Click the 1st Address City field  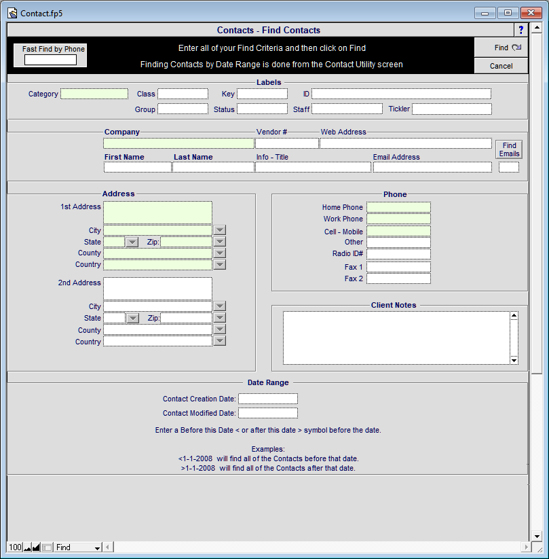158,230
